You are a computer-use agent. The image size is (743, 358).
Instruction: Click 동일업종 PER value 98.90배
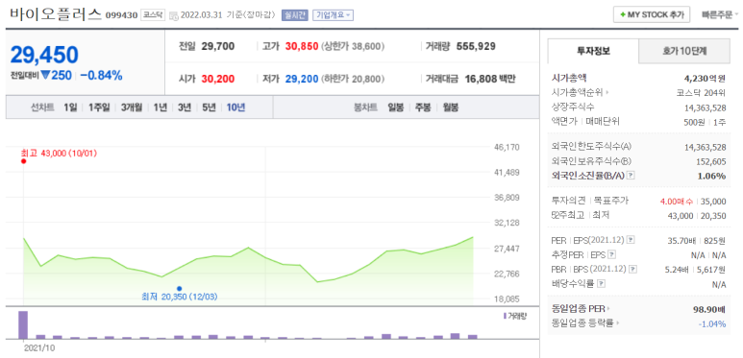point(709,310)
